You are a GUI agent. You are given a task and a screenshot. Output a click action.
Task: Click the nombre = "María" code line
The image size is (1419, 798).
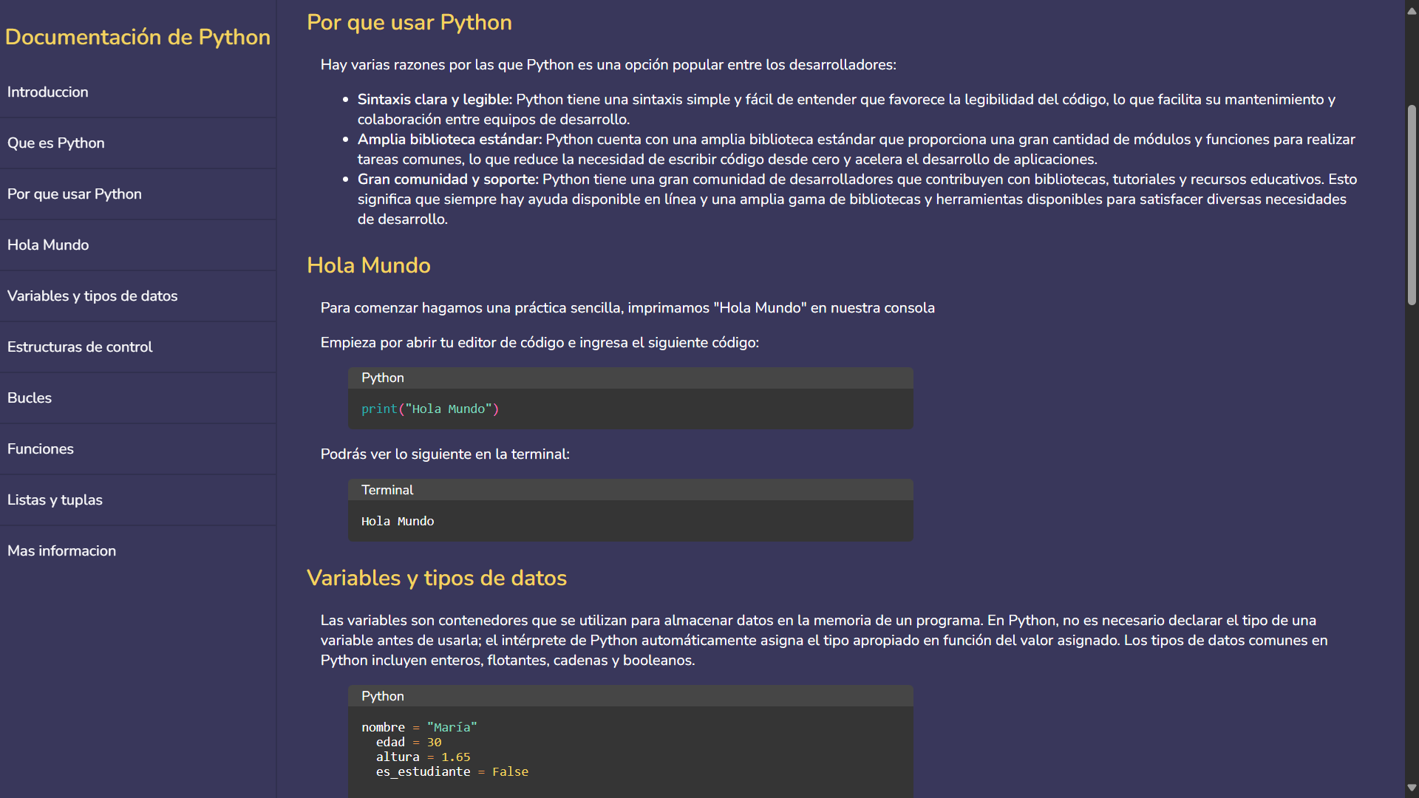point(419,728)
